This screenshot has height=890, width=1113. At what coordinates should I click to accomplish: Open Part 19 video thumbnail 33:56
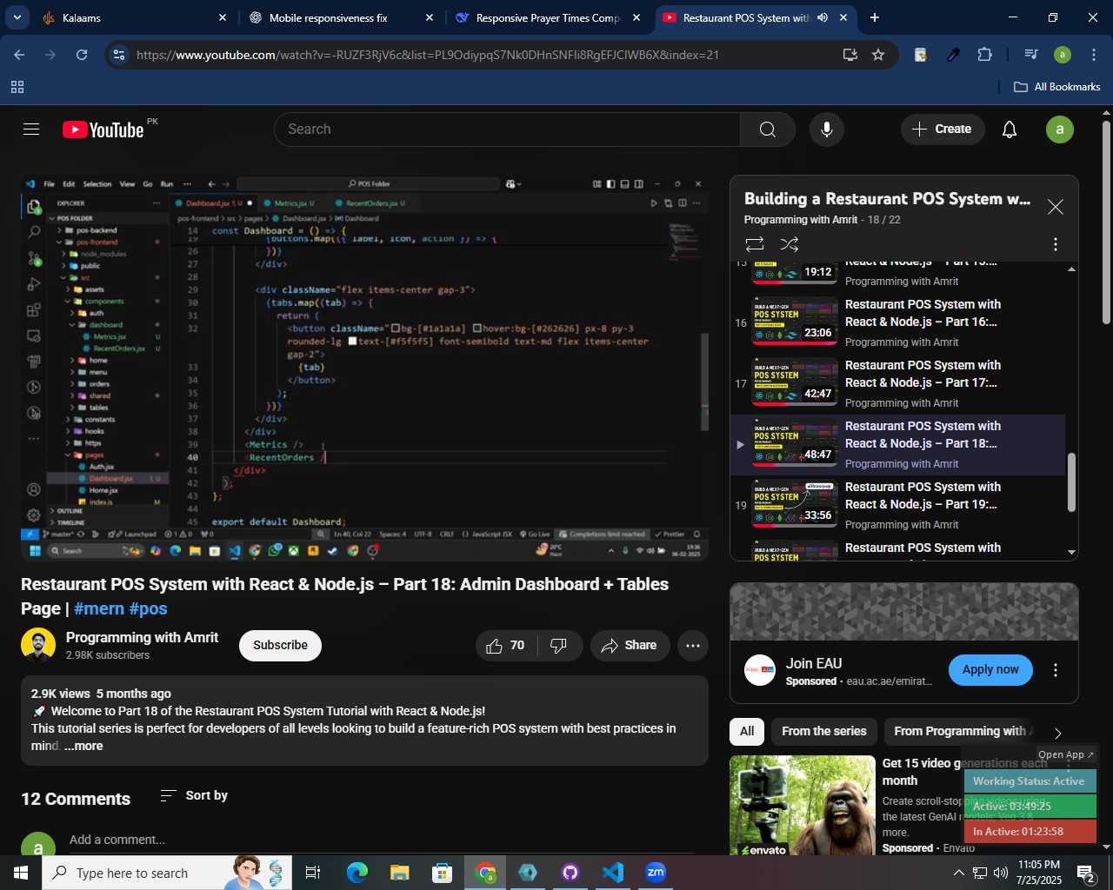tap(795, 505)
